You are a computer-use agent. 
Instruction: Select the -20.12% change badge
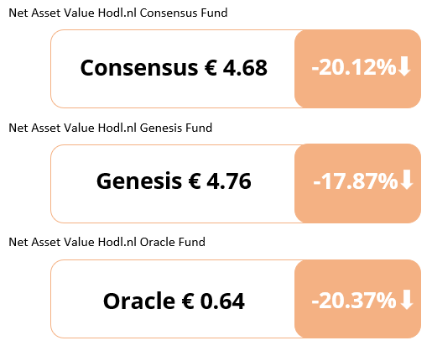click(357, 69)
